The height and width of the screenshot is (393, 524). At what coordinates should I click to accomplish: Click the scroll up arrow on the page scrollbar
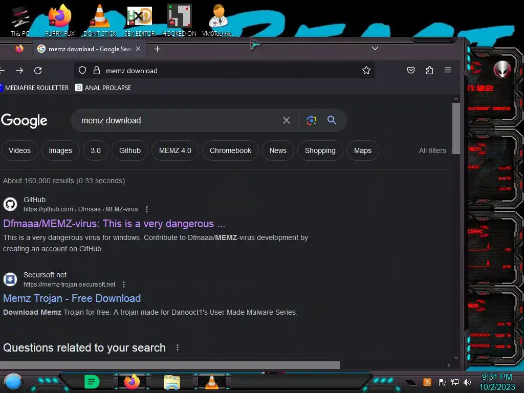pos(456,99)
